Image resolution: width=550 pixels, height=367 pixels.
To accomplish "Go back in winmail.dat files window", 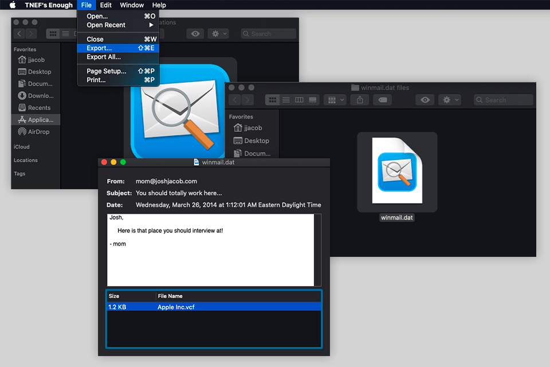I will [x=235, y=100].
